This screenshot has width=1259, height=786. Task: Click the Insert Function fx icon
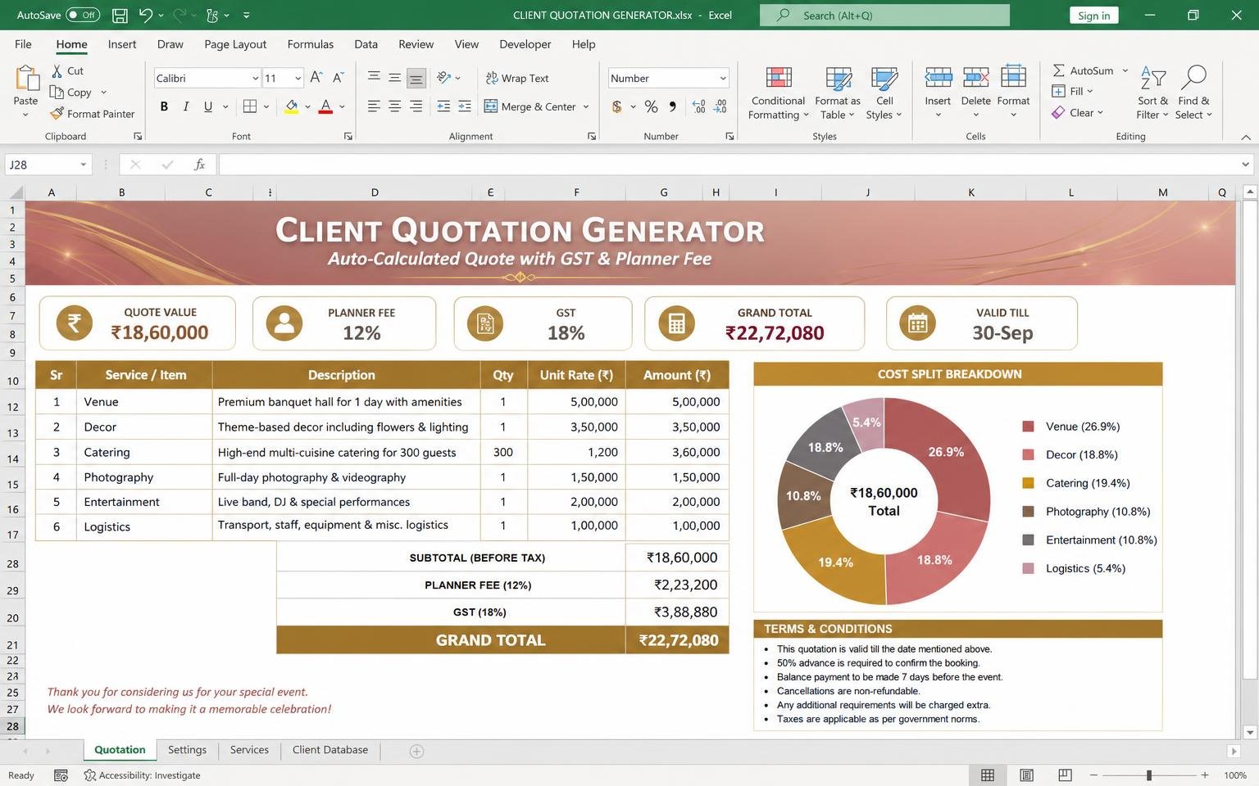click(x=199, y=165)
